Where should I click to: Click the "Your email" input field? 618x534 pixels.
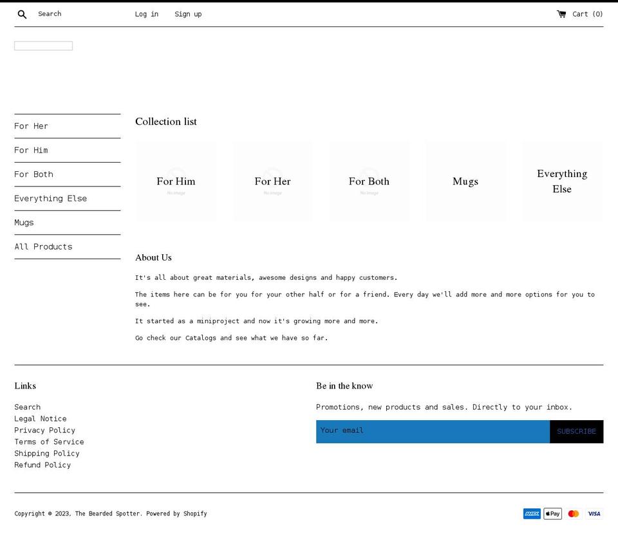(433, 431)
